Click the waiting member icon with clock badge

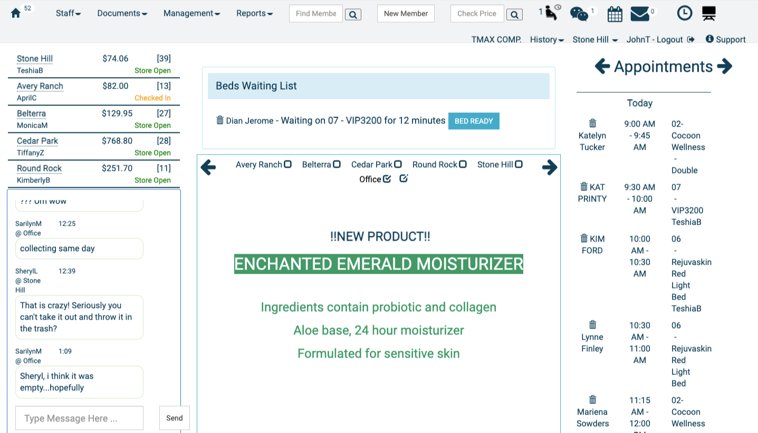coord(549,13)
